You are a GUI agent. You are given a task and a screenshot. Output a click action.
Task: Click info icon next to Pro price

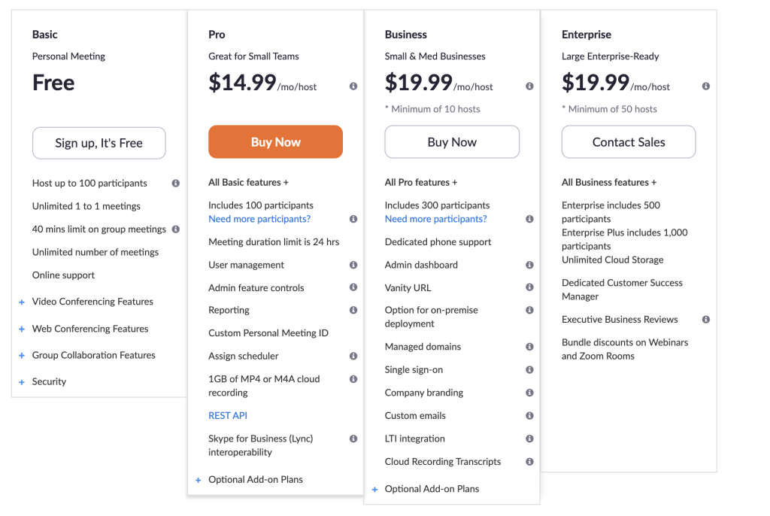point(353,87)
